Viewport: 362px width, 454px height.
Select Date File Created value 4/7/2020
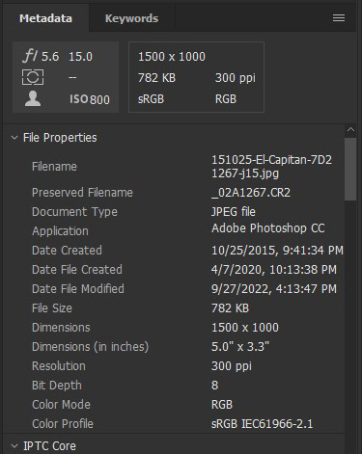point(274,270)
